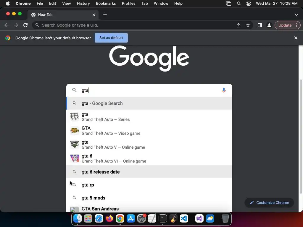
Task: Select 'gta 5 mods' suggestion
Action: click(x=149, y=198)
